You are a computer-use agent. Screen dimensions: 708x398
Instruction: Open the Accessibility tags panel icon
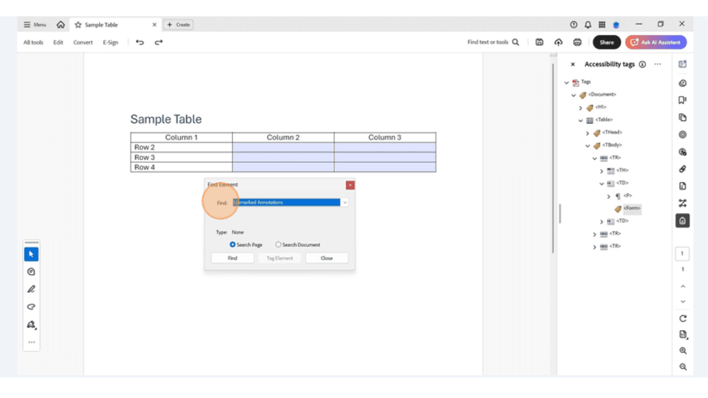(682, 221)
